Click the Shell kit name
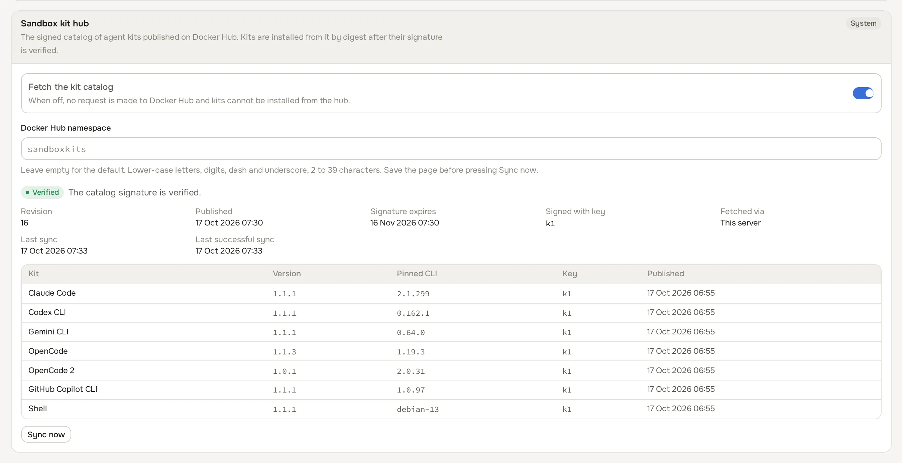Screen dimensions: 902x463 (37, 409)
